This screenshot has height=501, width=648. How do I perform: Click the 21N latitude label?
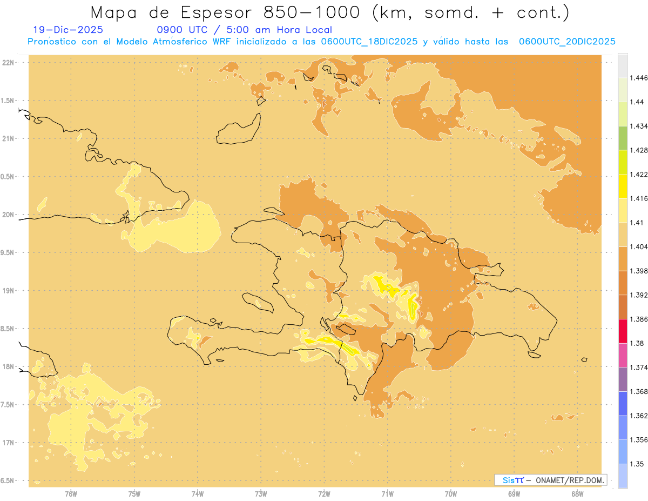tap(9, 138)
